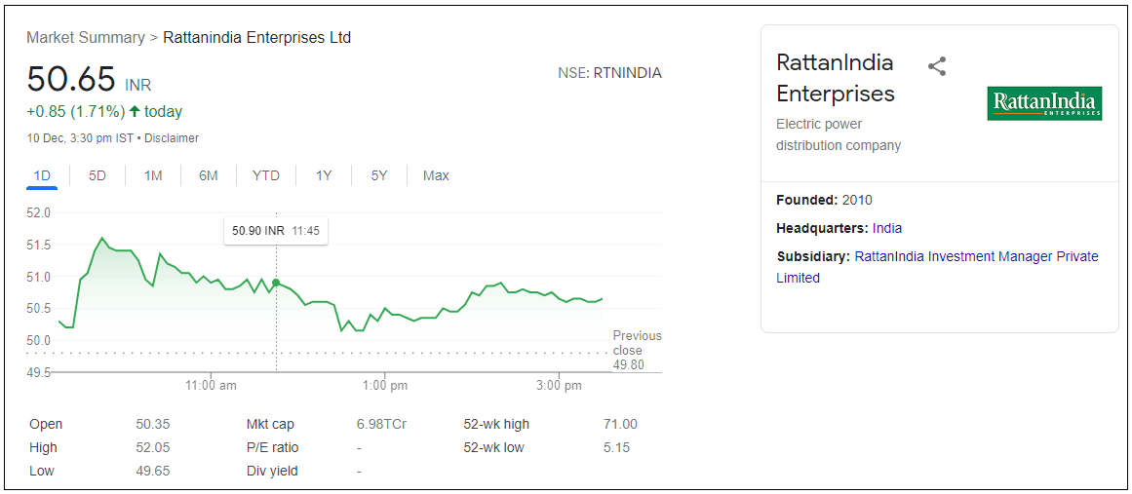Click the NSE: RTNINDIA ticker text
The image size is (1132, 494).
(x=609, y=73)
